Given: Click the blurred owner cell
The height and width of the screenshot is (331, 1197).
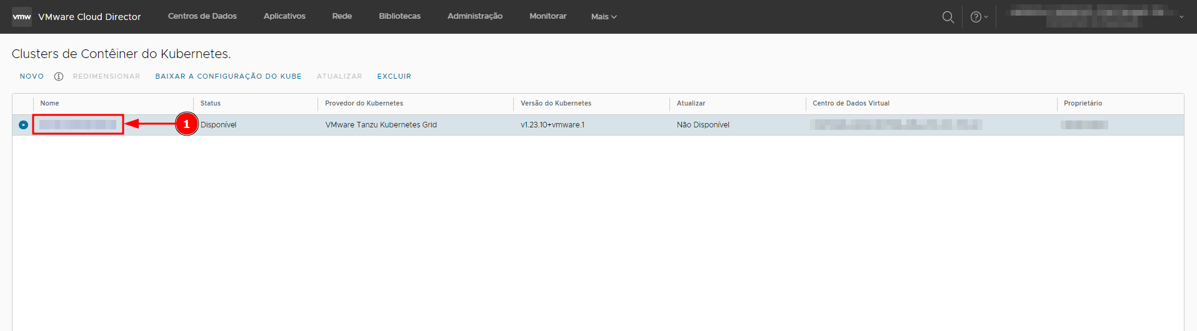Looking at the screenshot, I should 1084,125.
